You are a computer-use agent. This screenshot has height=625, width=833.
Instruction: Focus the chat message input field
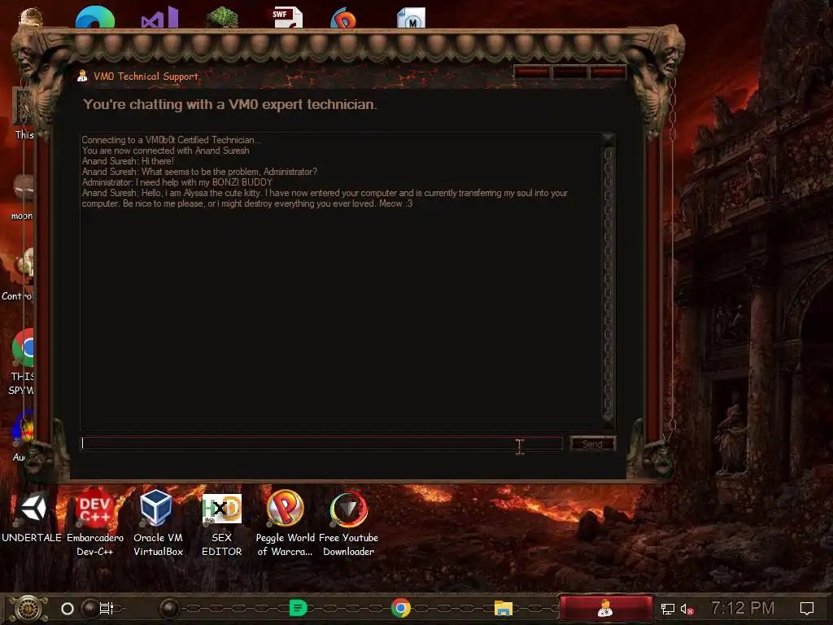click(x=321, y=444)
